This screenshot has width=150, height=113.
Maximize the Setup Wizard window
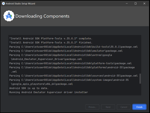(x=135, y=3)
